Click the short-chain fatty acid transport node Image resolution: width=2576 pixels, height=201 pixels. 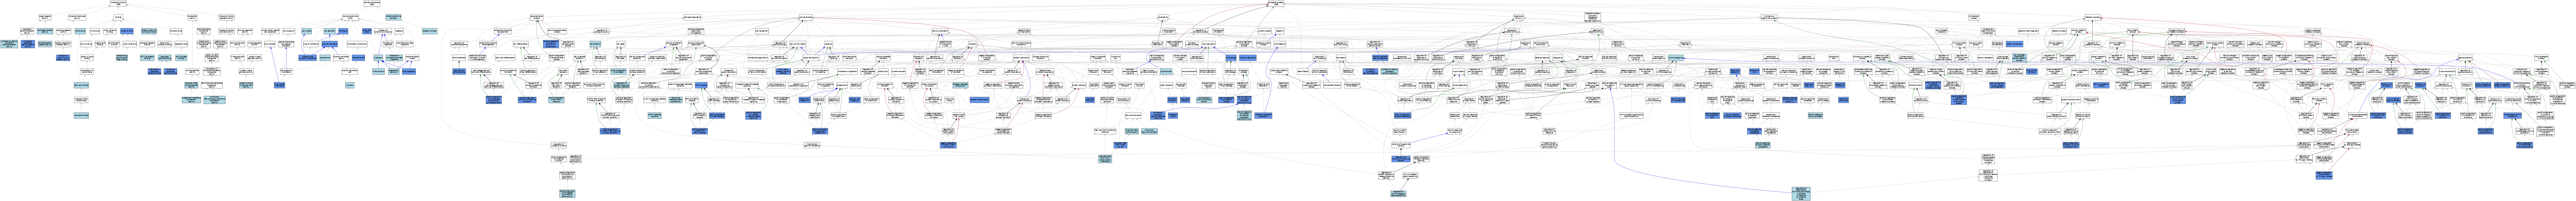tap(1150, 131)
